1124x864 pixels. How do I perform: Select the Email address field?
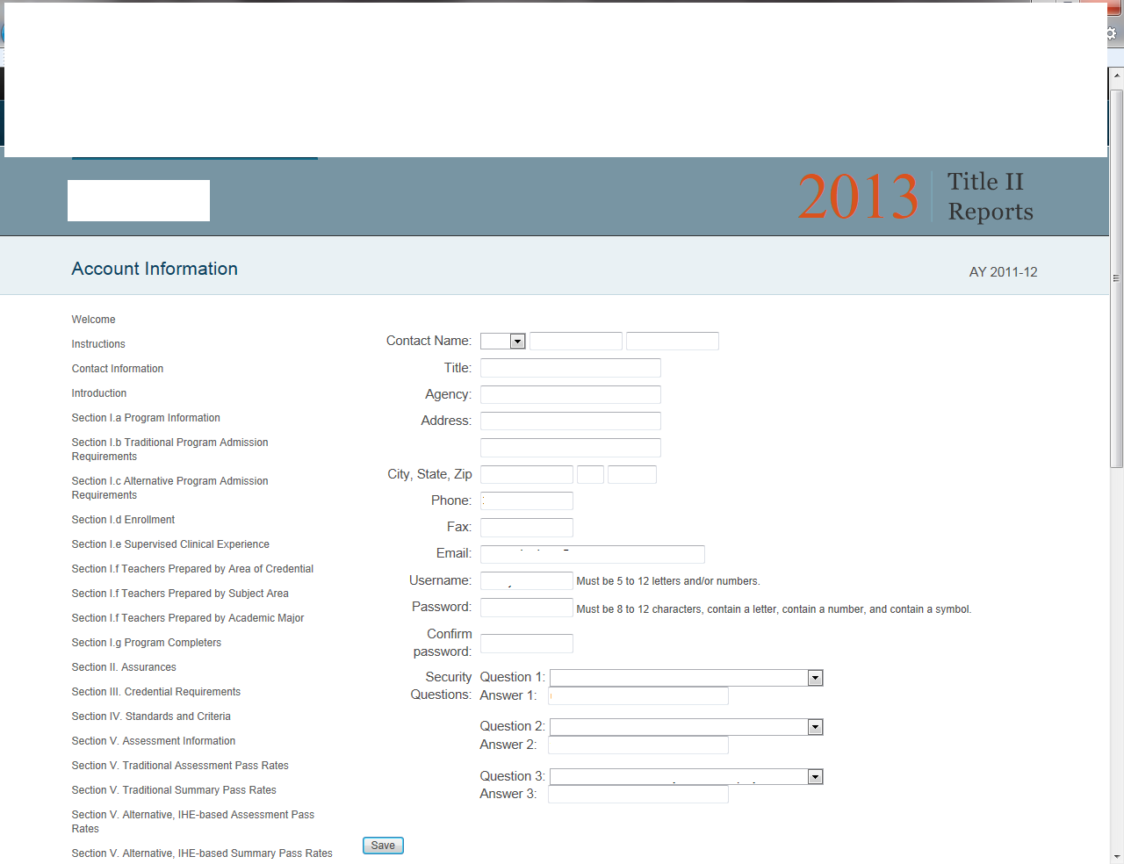pos(593,554)
